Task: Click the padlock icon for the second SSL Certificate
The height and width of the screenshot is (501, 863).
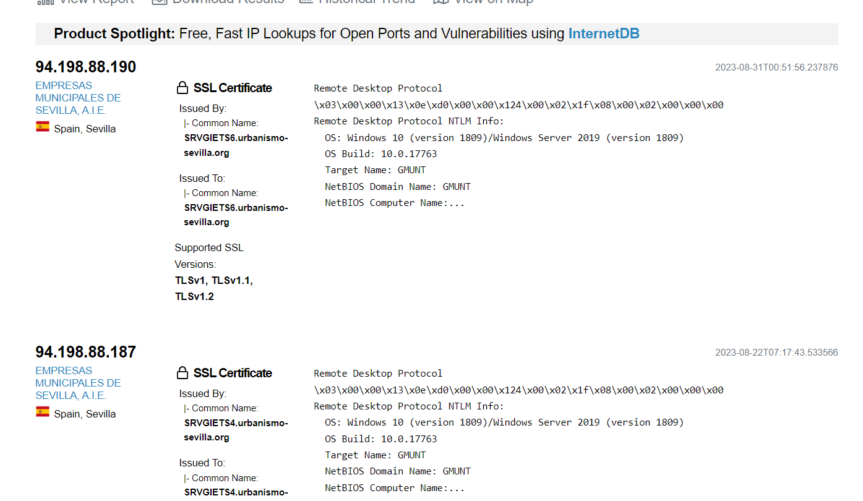Action: pos(182,373)
